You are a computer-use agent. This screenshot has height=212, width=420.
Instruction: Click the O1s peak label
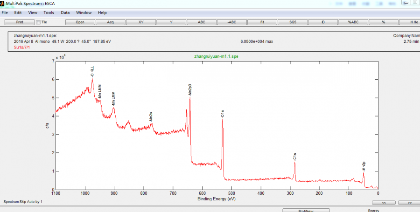click(222, 114)
